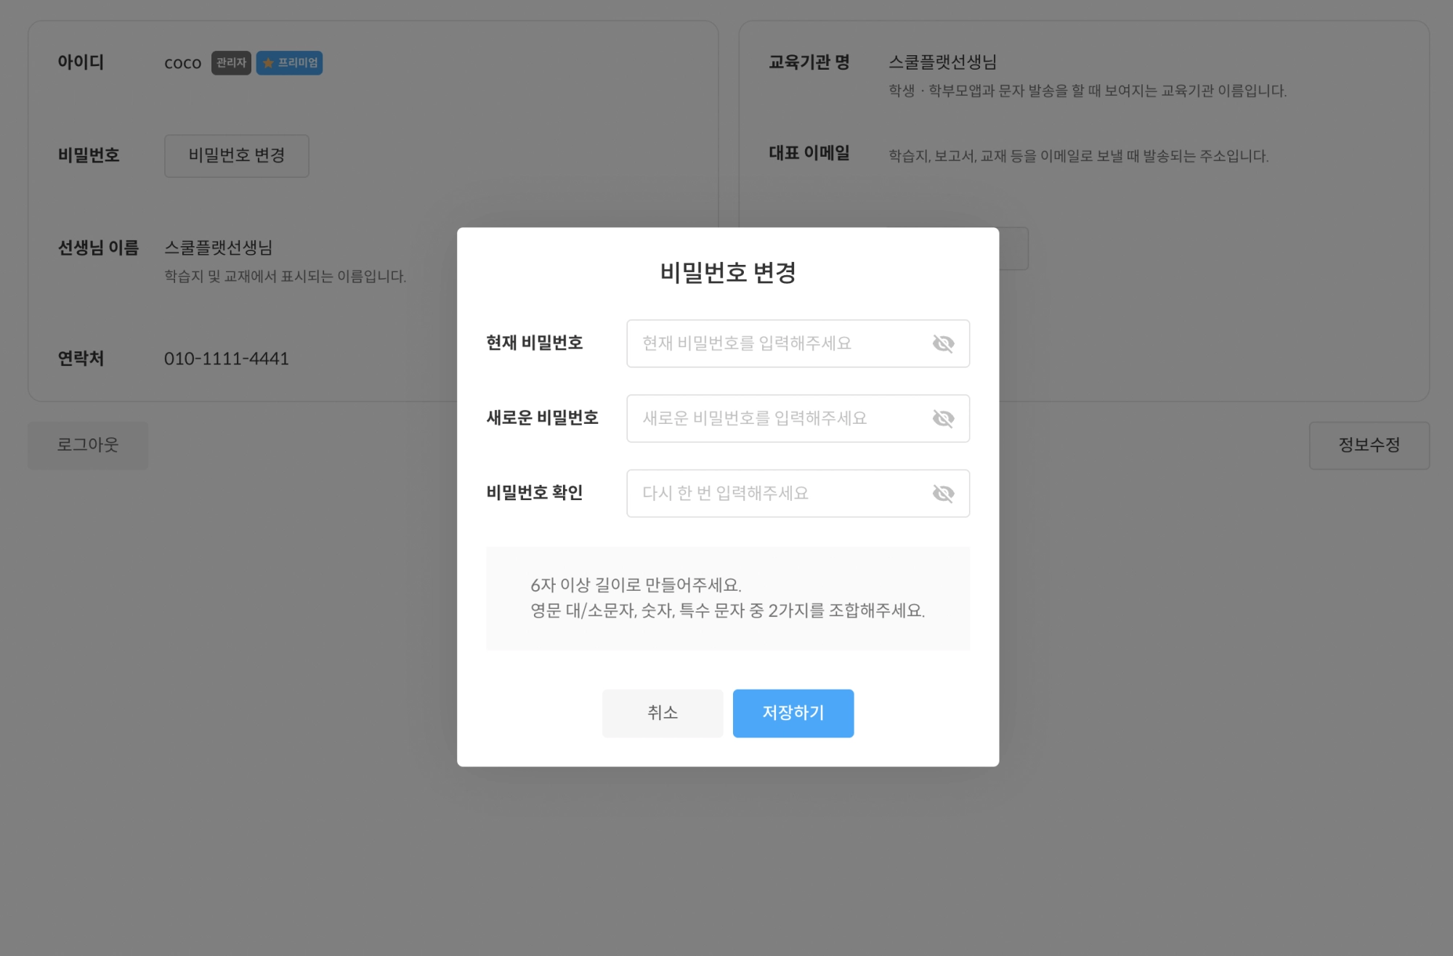Click the 비밀번호 확인 label
Viewport: 1453px width, 956px height.
coord(534,493)
